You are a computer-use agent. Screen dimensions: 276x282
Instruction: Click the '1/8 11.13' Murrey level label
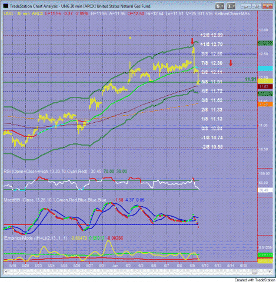(212, 119)
